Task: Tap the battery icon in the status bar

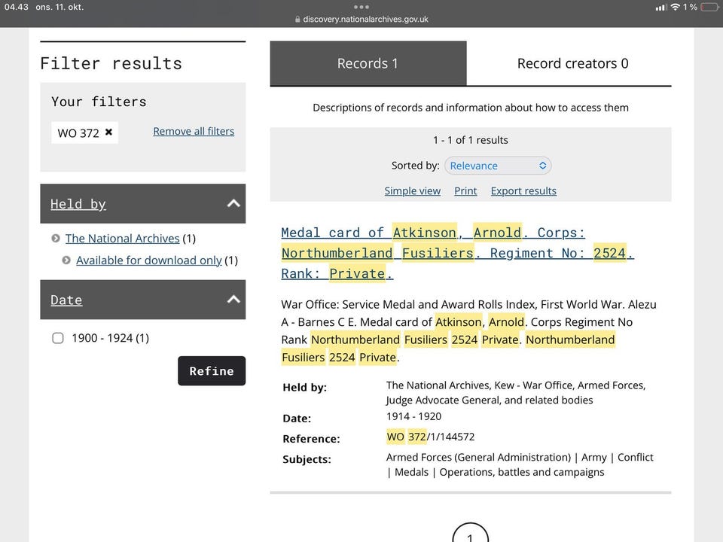Action: [x=709, y=7]
